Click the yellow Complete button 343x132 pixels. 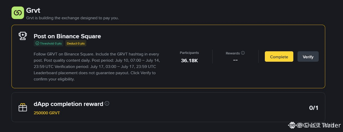tap(279, 56)
